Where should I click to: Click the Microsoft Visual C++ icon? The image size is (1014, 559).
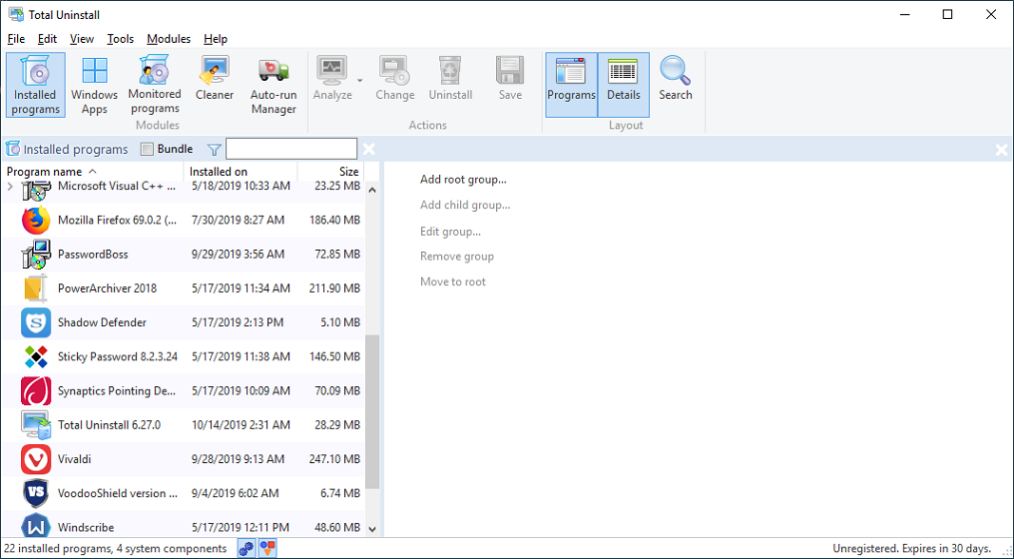36,191
